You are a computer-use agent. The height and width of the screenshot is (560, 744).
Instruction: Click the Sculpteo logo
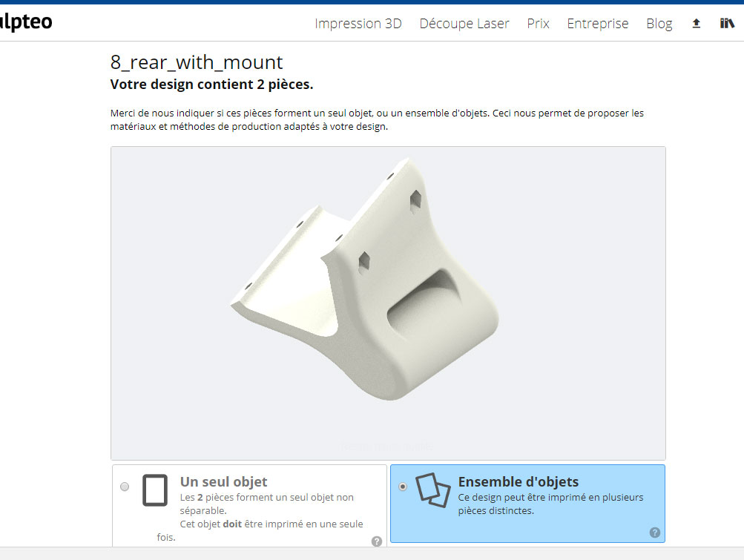pyautogui.click(x=26, y=22)
